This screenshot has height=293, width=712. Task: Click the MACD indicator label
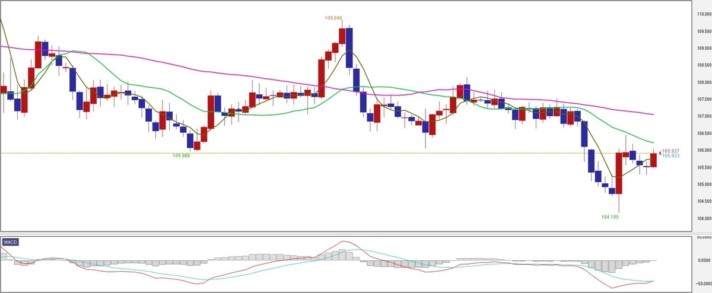11,242
